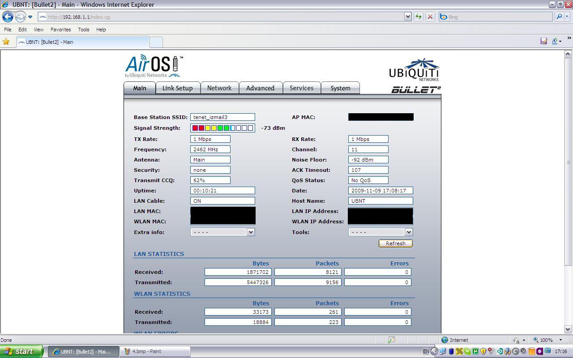Click the status bar pop-up blocker icon
573x358 pixels.
point(391,340)
